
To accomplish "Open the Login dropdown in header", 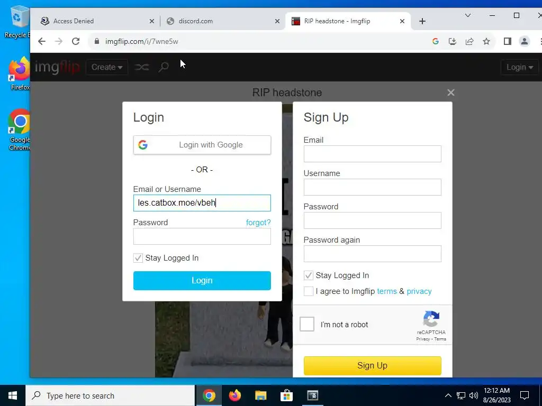I will tap(520, 67).
